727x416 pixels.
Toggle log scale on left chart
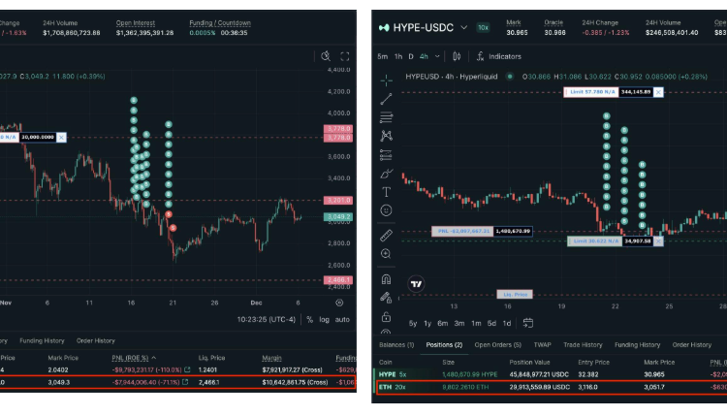(323, 319)
